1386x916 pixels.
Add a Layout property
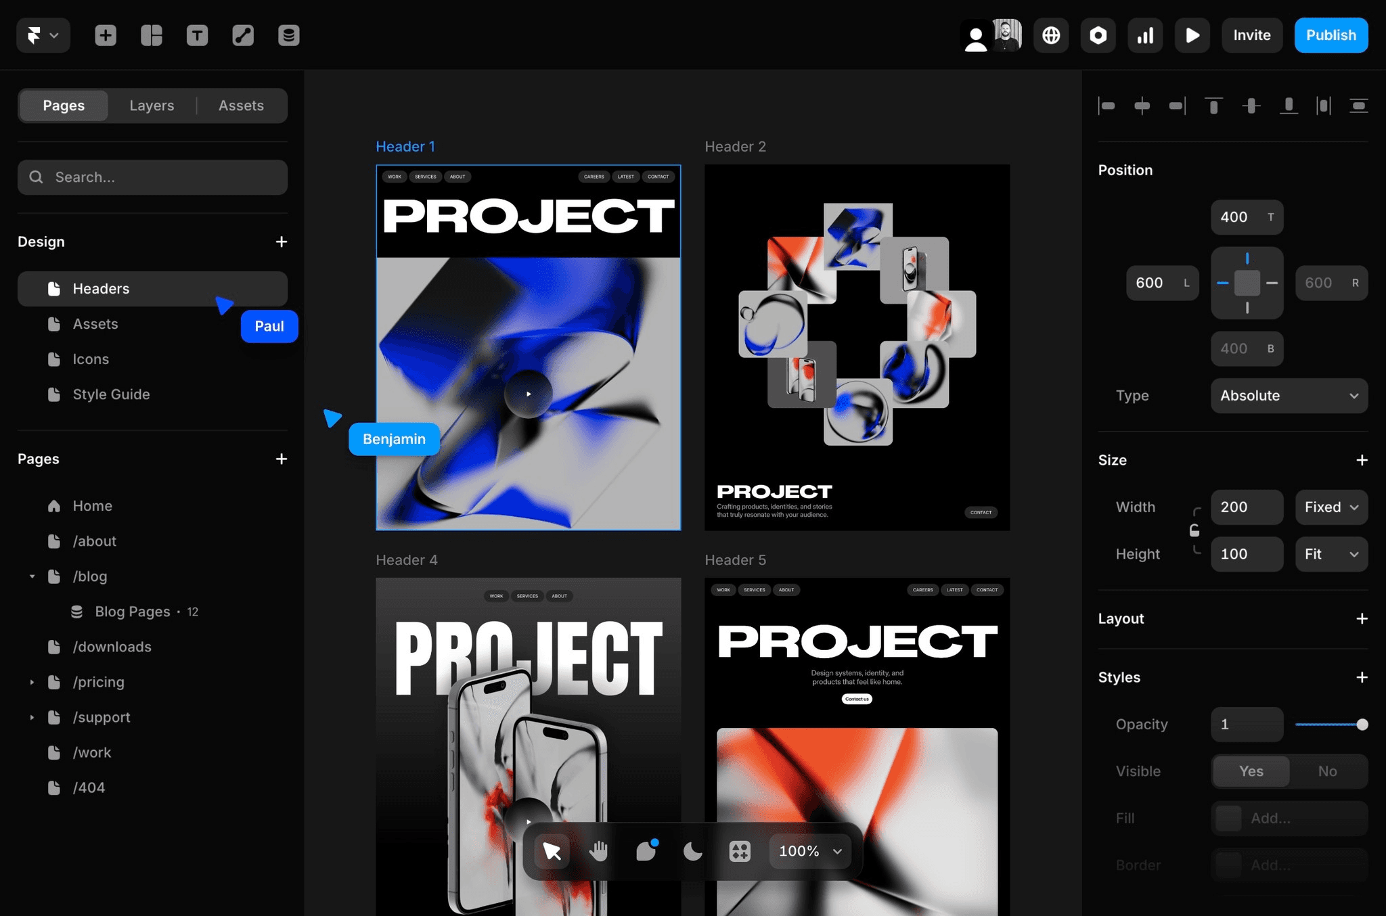tap(1362, 619)
